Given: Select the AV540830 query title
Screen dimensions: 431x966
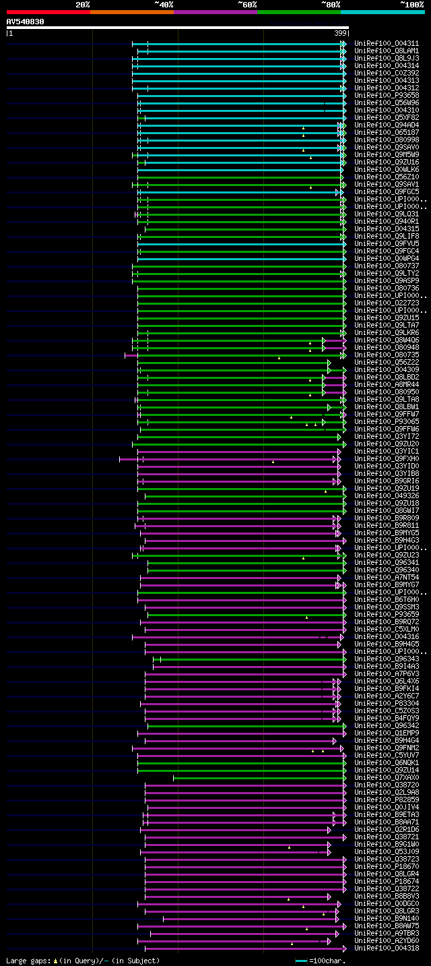Looking at the screenshot, I should point(26,22).
